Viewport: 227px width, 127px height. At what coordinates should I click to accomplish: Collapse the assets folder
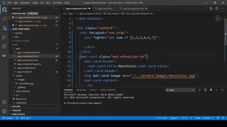tap(19, 75)
